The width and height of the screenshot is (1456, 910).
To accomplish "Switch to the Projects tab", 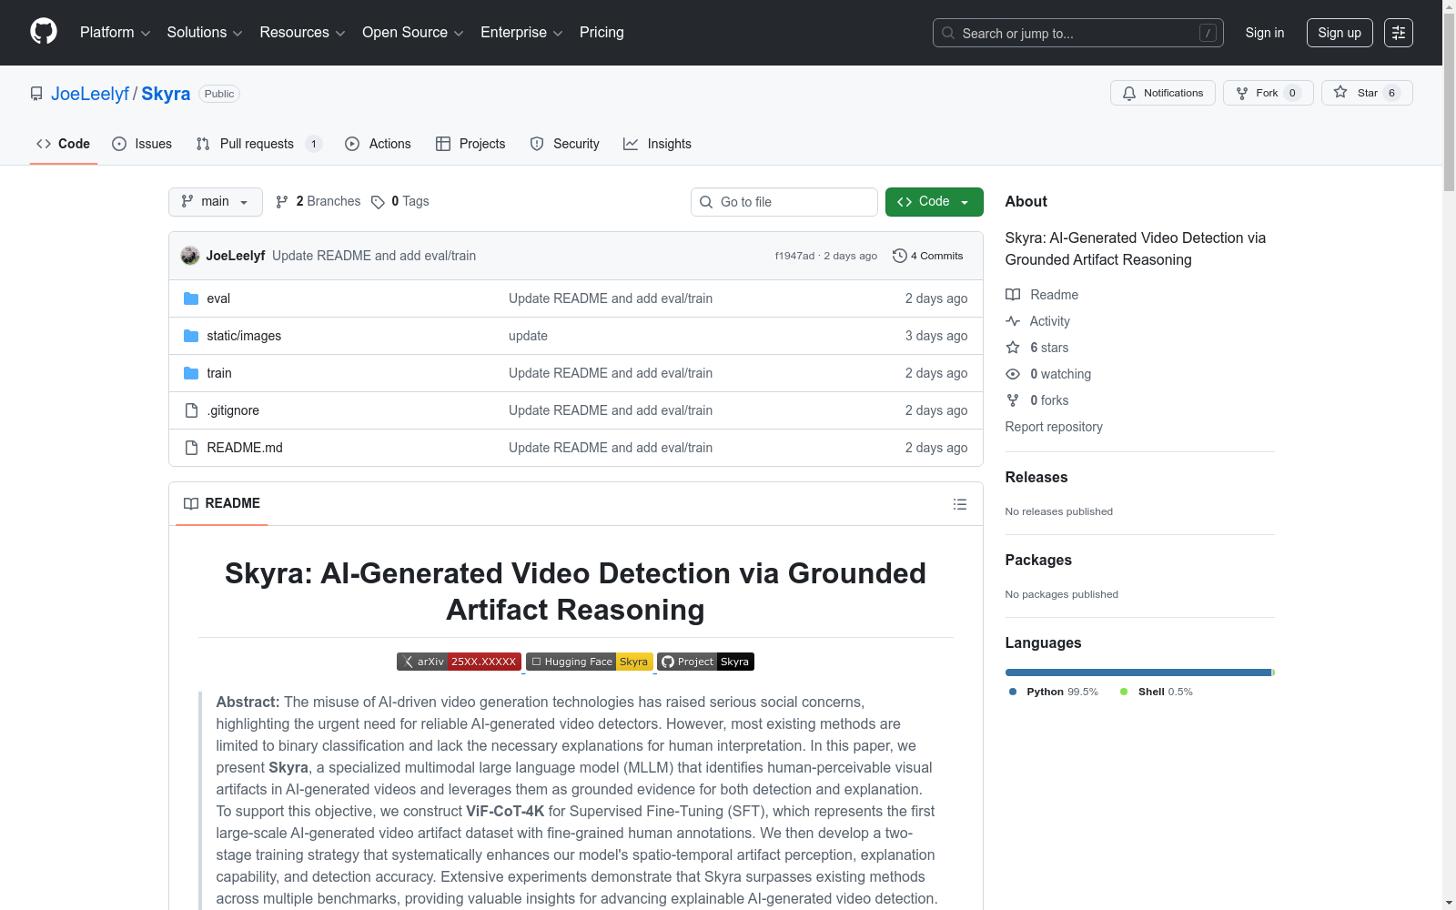I will 470,144.
